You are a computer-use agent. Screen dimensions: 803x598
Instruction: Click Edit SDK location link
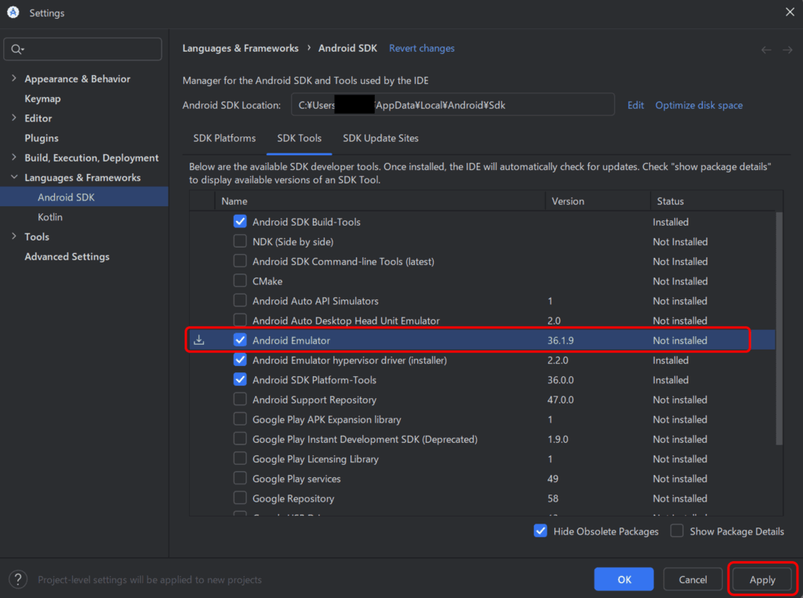pyautogui.click(x=635, y=105)
